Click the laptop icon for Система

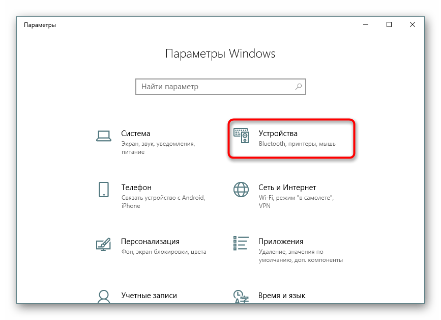click(103, 136)
